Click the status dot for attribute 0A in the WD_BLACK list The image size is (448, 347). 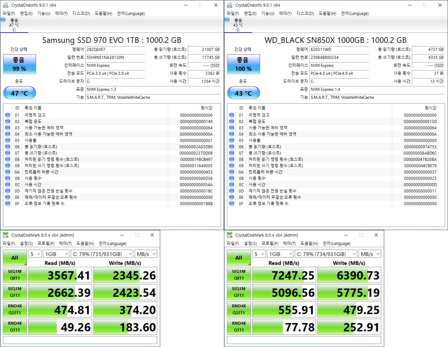232,172
